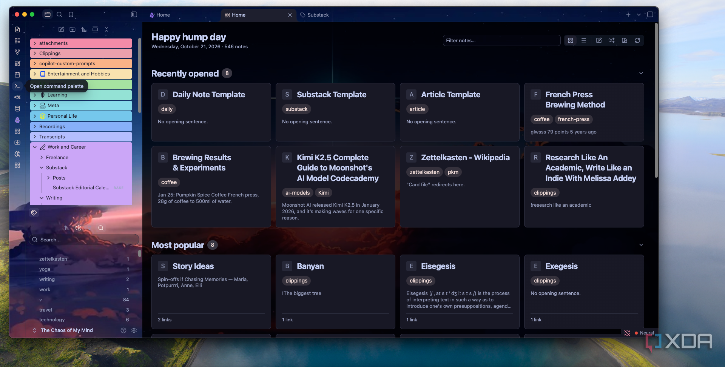Create new folder in file explorer
Image resolution: width=725 pixels, height=367 pixels.
72,29
